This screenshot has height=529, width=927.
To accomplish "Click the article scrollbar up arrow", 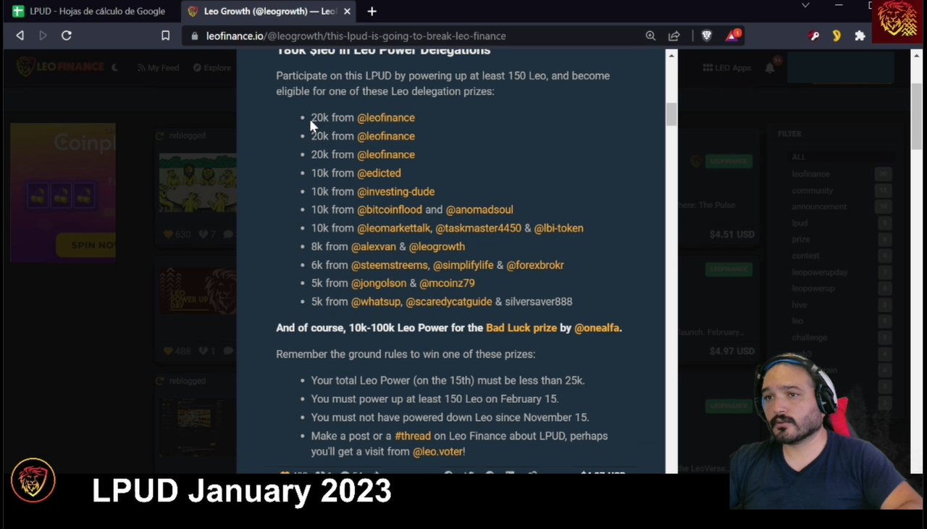I will pyautogui.click(x=671, y=56).
